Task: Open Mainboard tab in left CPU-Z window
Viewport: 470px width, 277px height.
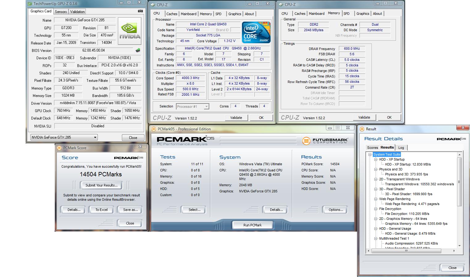Action: tap(189, 14)
